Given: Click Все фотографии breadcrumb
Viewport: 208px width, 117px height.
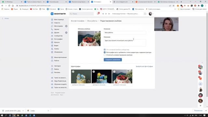Looking at the screenshot, I should [x=78, y=21].
